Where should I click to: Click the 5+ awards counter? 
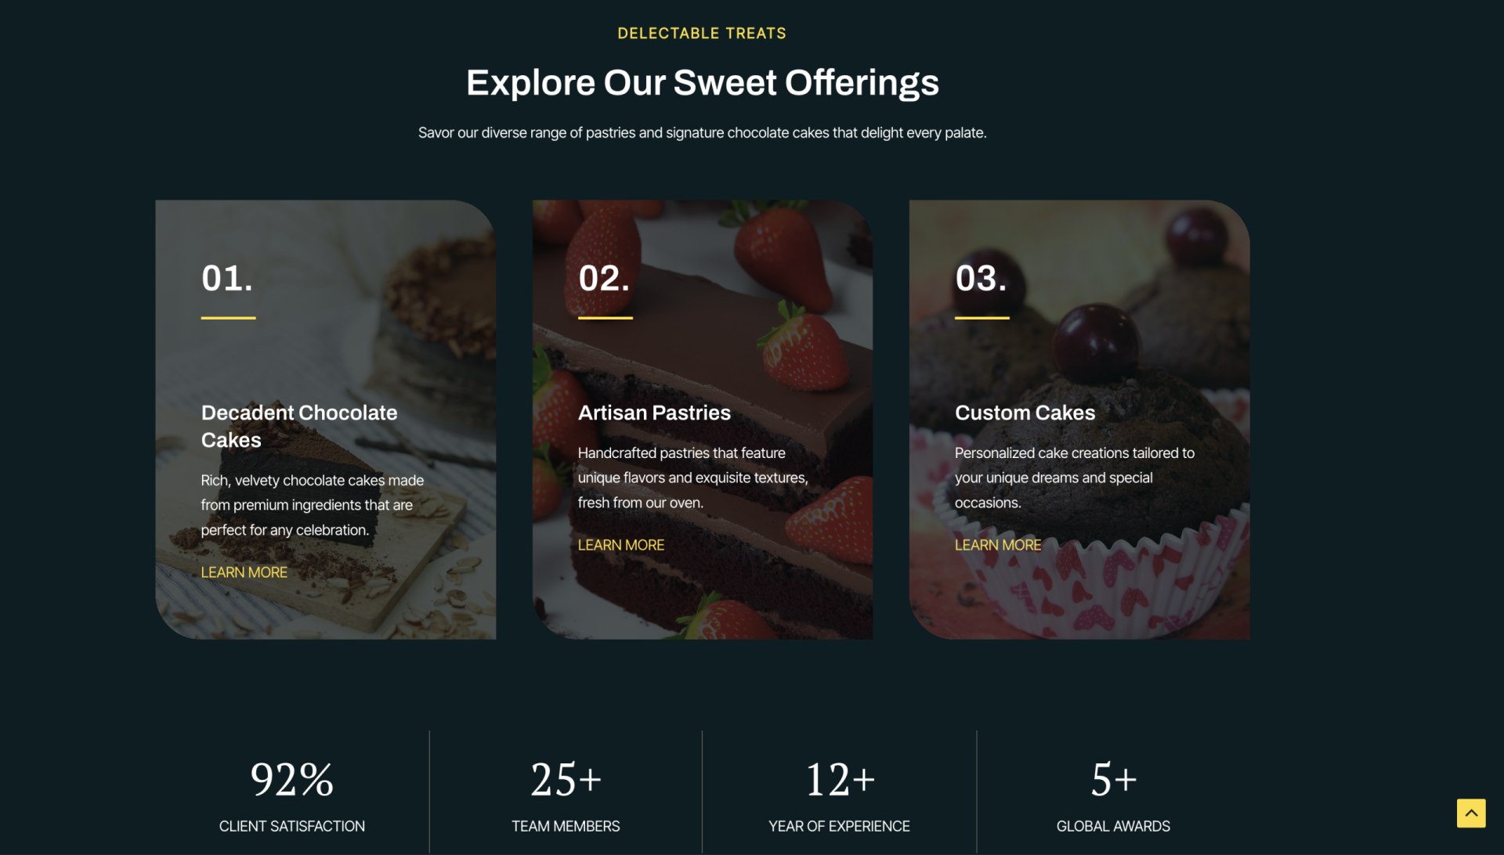pos(1113,780)
